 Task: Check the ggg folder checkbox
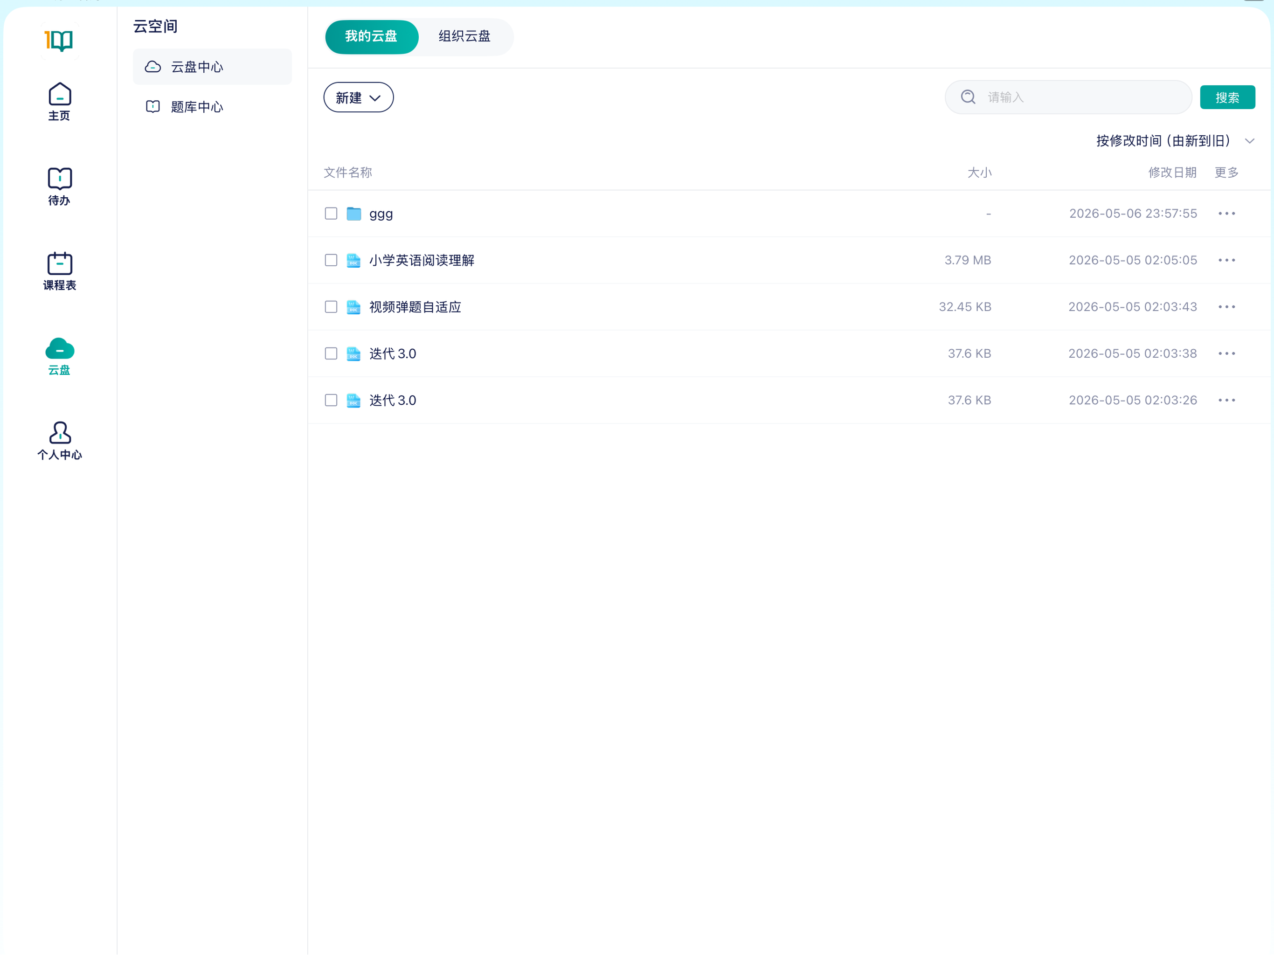331,214
